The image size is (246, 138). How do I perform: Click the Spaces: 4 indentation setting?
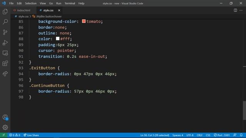[178, 135]
